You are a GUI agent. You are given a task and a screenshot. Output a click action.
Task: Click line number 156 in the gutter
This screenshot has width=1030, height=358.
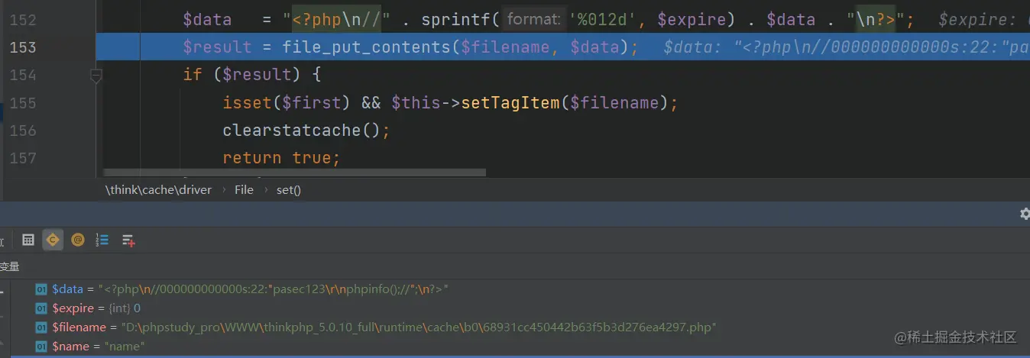pos(23,130)
